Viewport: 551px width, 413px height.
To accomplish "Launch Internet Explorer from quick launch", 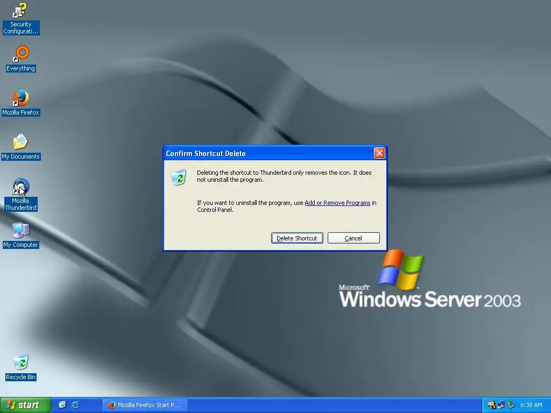I will [75, 405].
